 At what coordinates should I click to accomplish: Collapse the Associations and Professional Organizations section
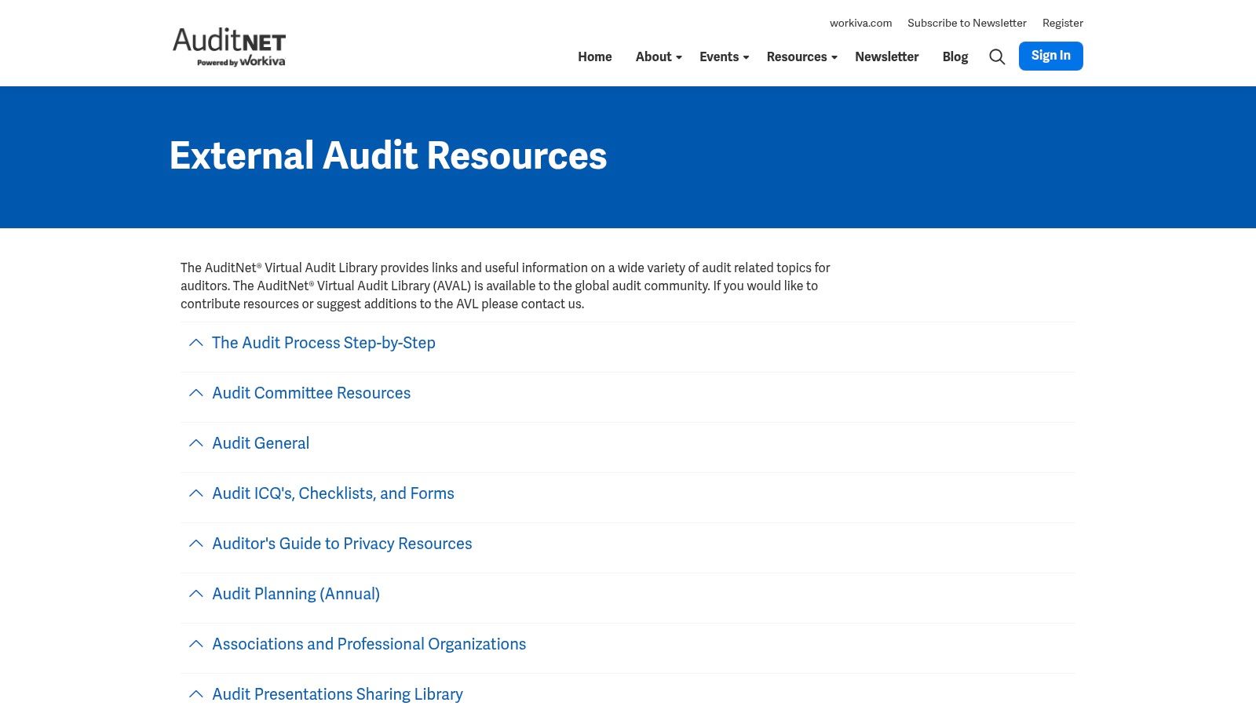point(195,644)
